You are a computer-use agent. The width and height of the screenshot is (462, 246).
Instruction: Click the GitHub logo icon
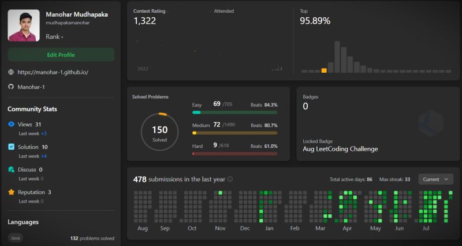click(x=11, y=87)
